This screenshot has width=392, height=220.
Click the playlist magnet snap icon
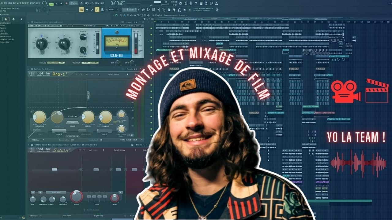(x=116, y=15)
